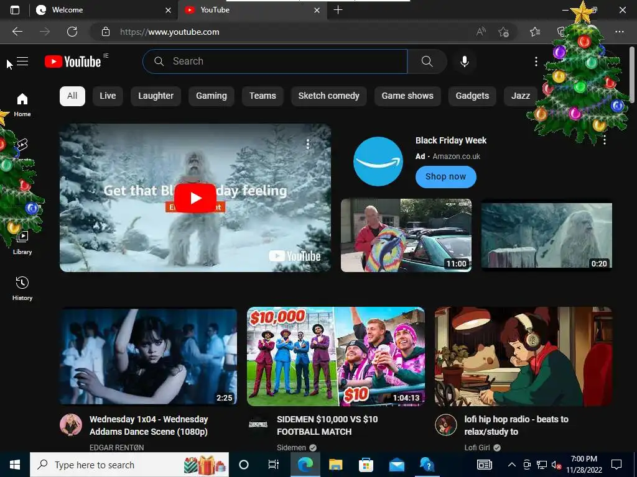
Task: Open Sidemen channel avatar
Action: (258, 425)
